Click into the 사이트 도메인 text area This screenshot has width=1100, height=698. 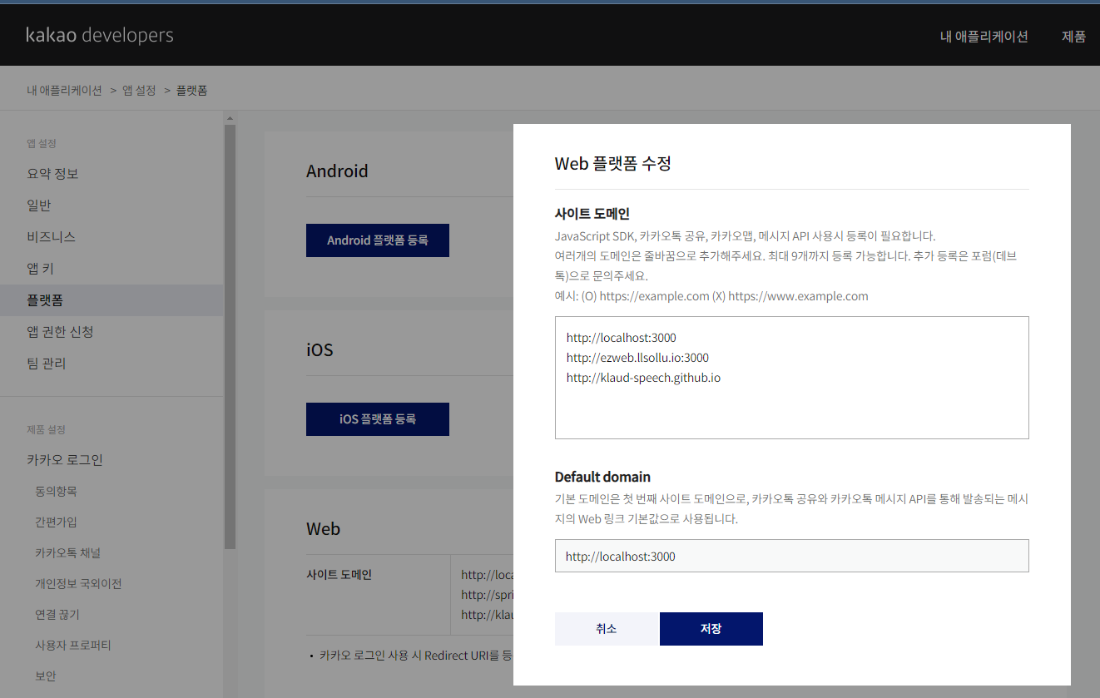pyautogui.click(x=792, y=378)
